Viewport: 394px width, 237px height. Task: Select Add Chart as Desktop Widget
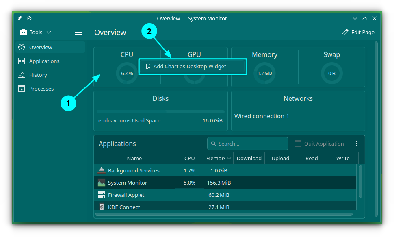pos(190,67)
